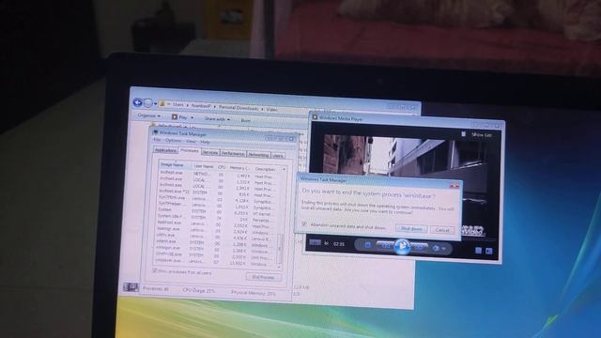Click the round Play button in Media Player
Image resolution: width=601 pixels, height=338 pixels.
402,247
